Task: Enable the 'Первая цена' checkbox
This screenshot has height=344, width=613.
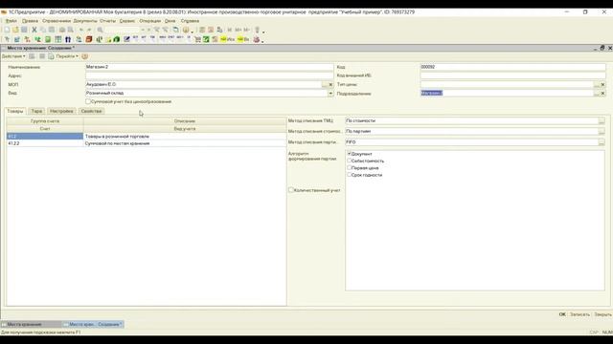Action: click(x=349, y=168)
